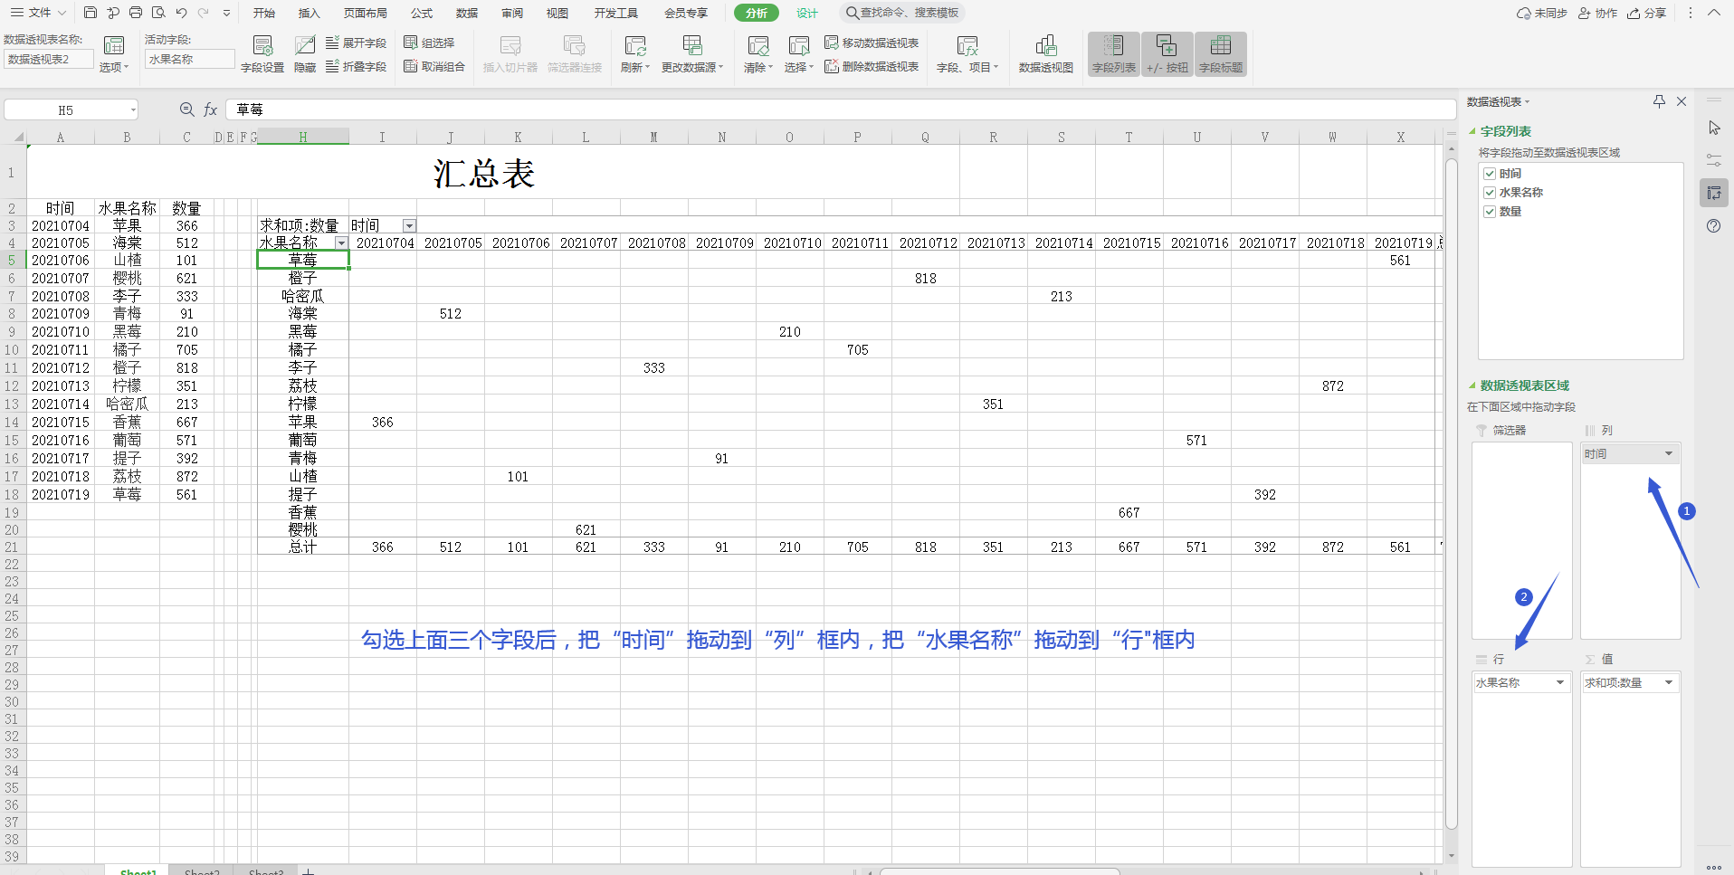Open the 时间 column filter dropdown in pivot
This screenshot has height=875, width=1734.
[x=409, y=225]
